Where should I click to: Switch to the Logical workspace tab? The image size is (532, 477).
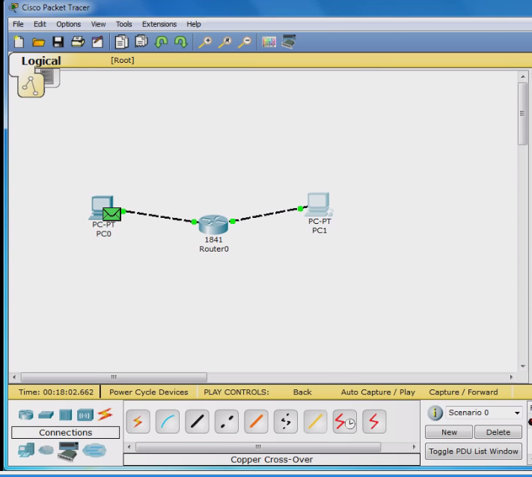pyautogui.click(x=41, y=61)
